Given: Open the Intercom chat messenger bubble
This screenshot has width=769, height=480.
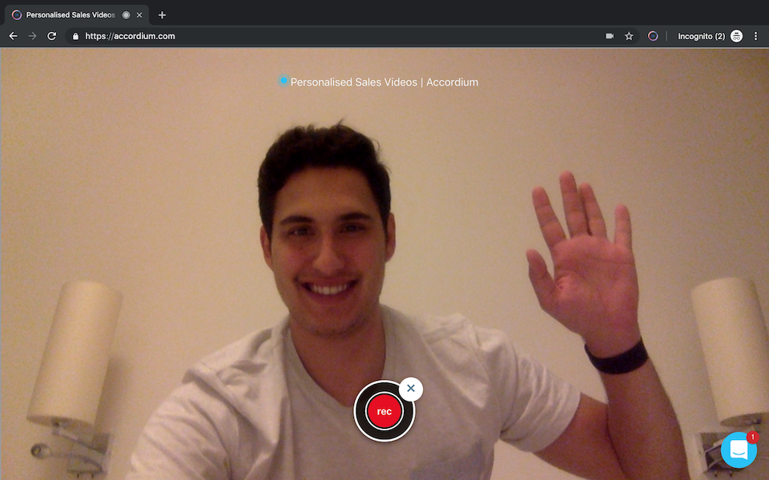Looking at the screenshot, I should click(738, 450).
